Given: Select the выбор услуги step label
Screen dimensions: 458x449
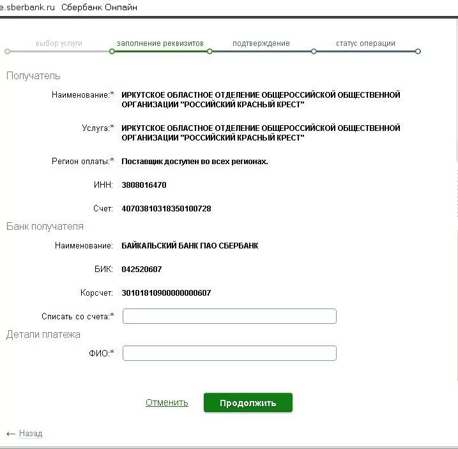Looking at the screenshot, I should (59, 43).
